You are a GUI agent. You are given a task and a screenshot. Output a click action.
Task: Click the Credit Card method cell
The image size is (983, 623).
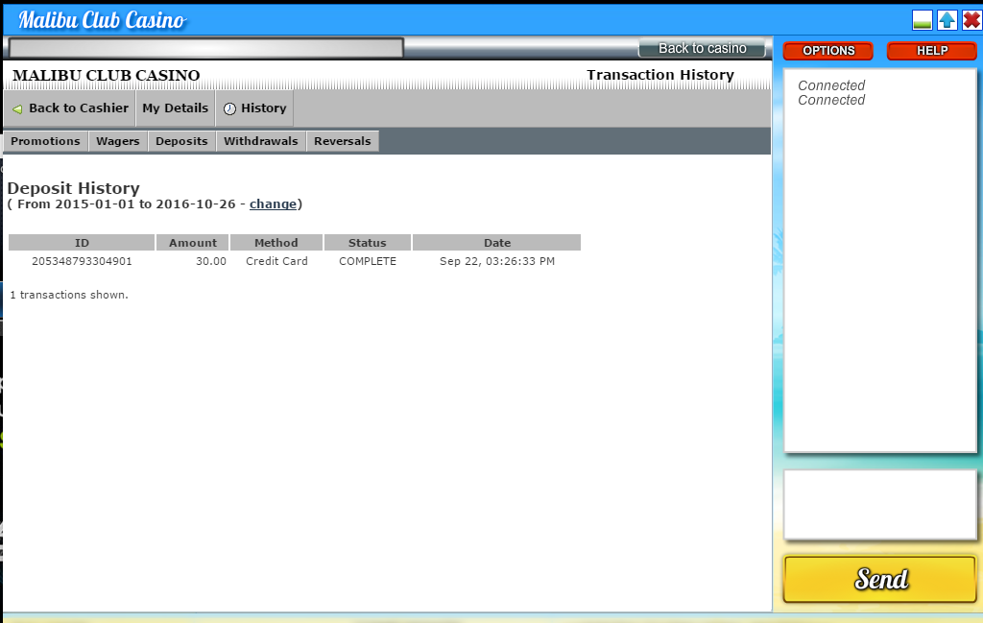276,261
